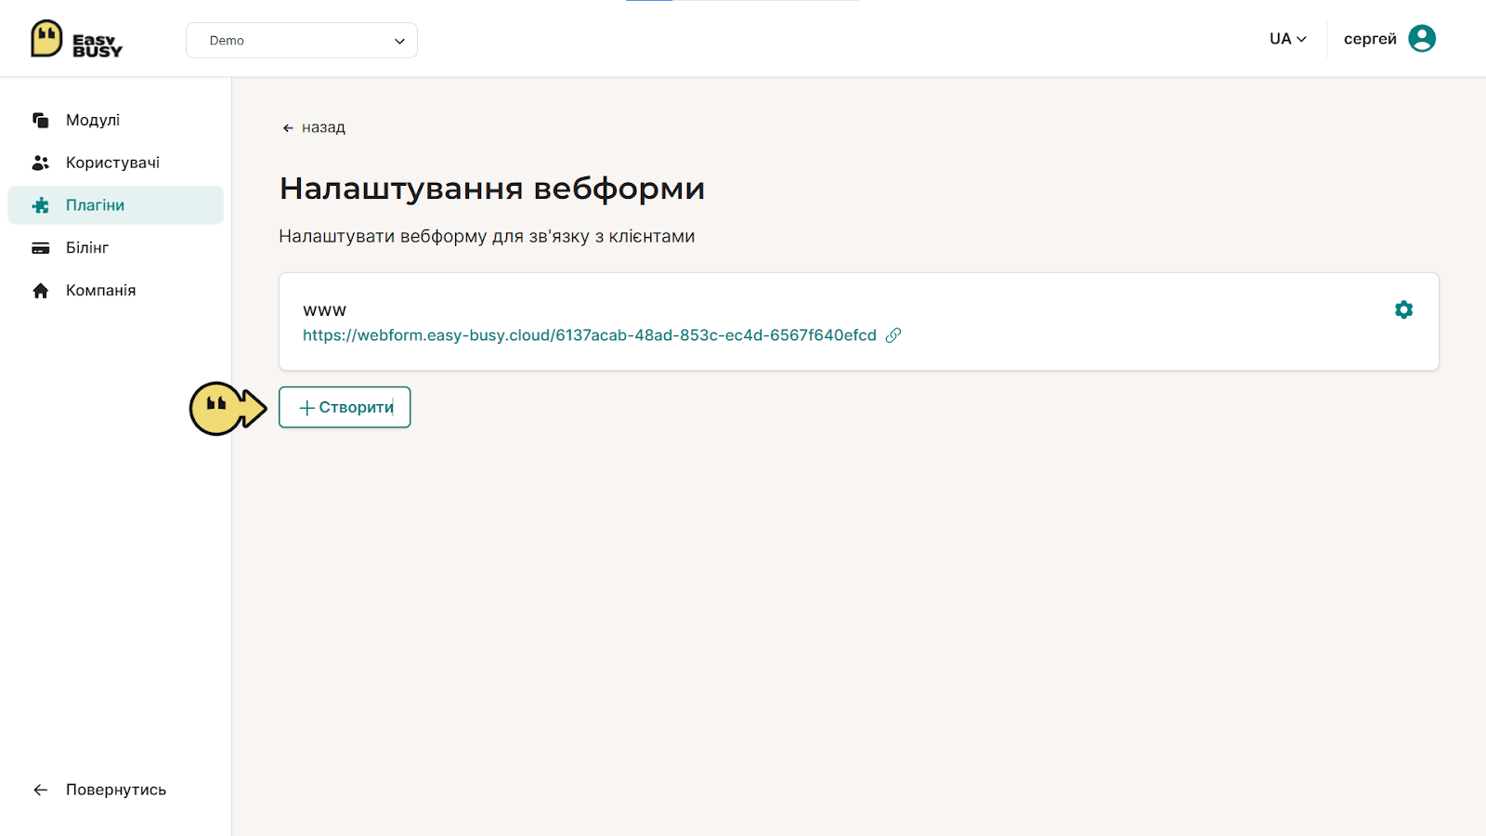Click the EasyBusy logo
Viewport: 1486px width, 836px height.
coord(76,39)
